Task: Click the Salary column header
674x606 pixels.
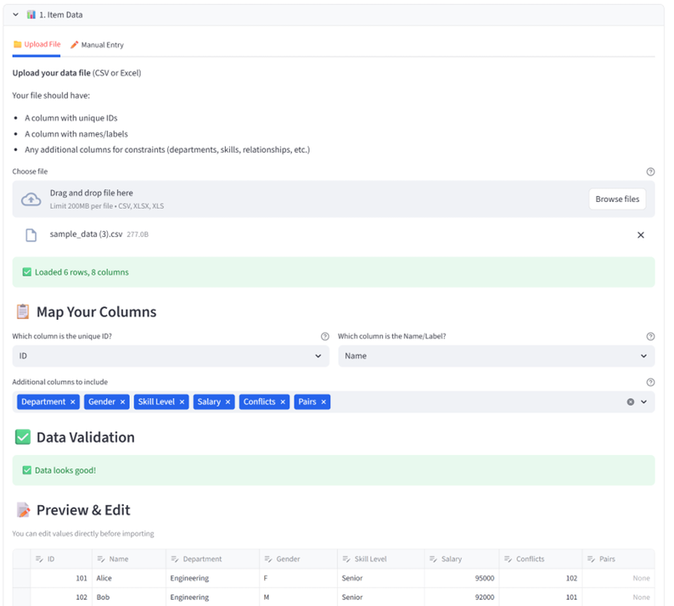Action: tap(462, 559)
